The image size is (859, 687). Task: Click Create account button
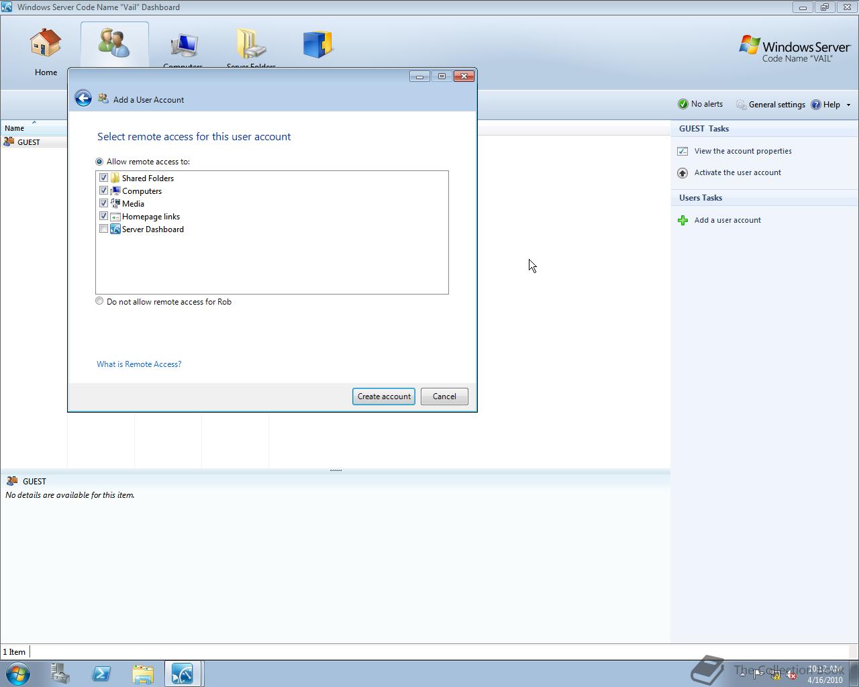pyautogui.click(x=384, y=397)
